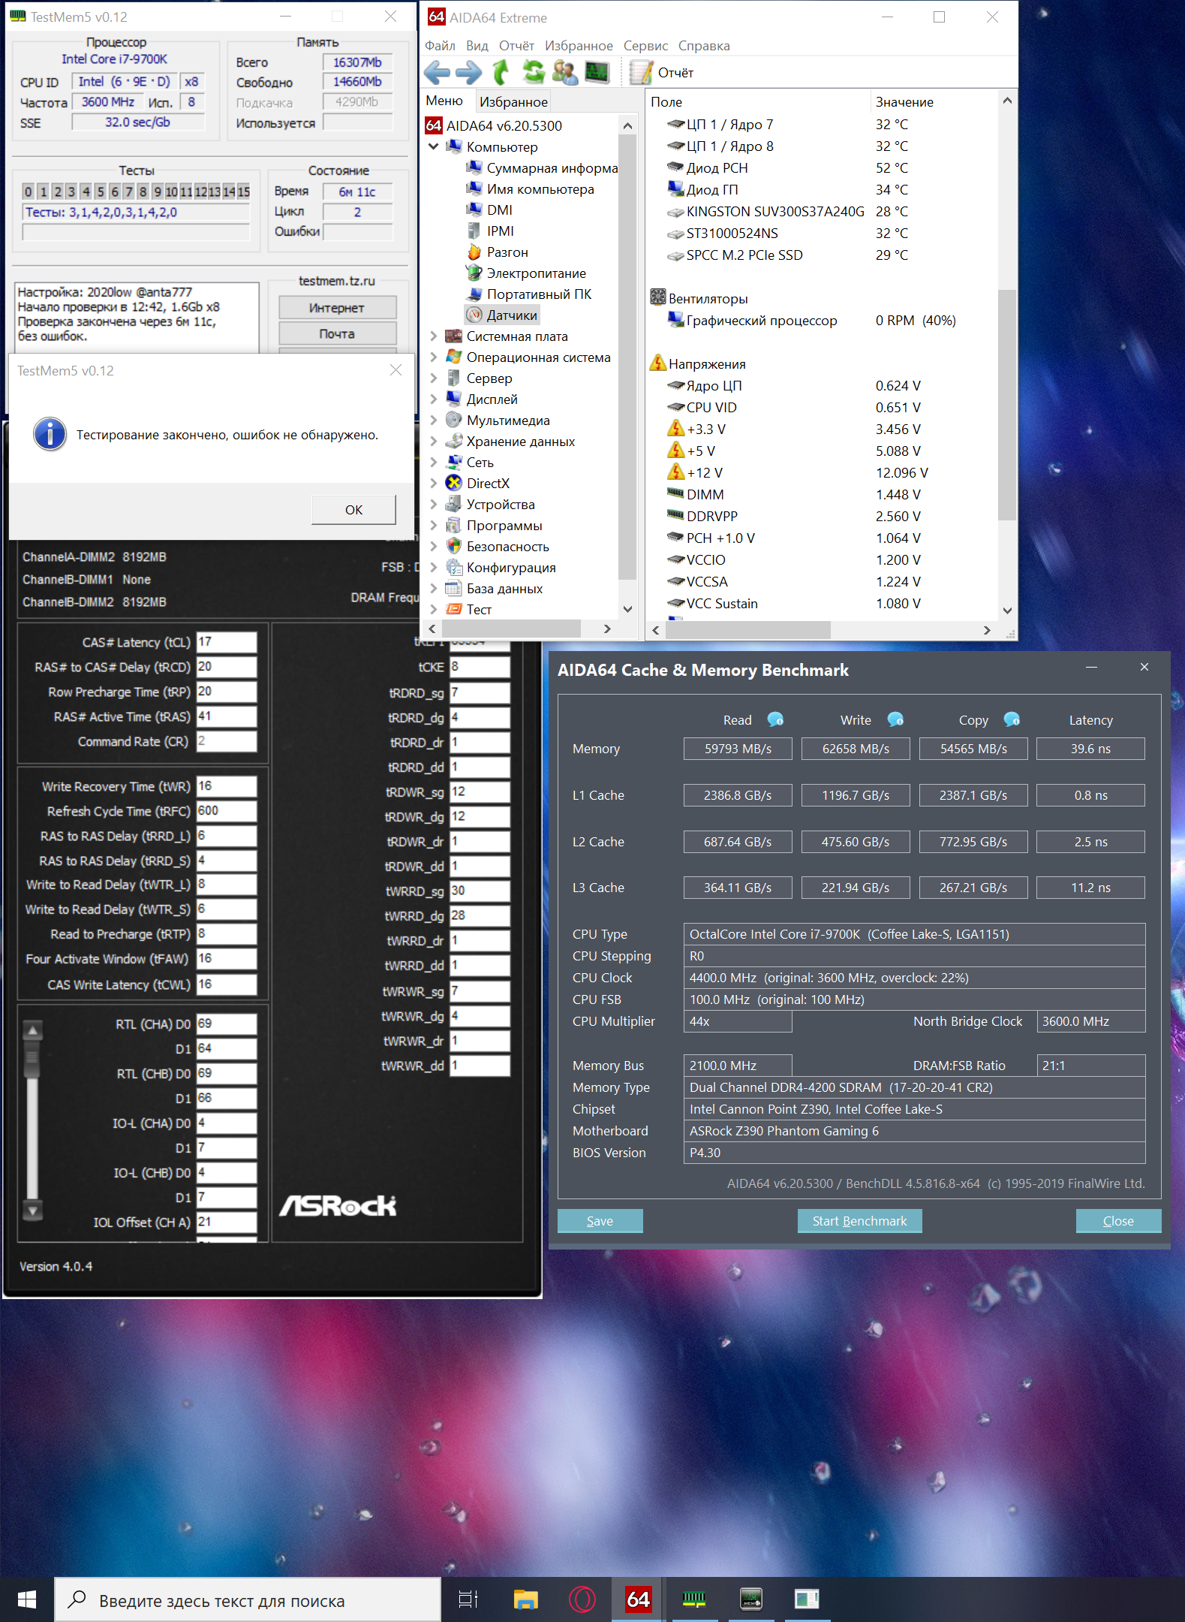Select Портативный ПК tree item

(x=539, y=294)
